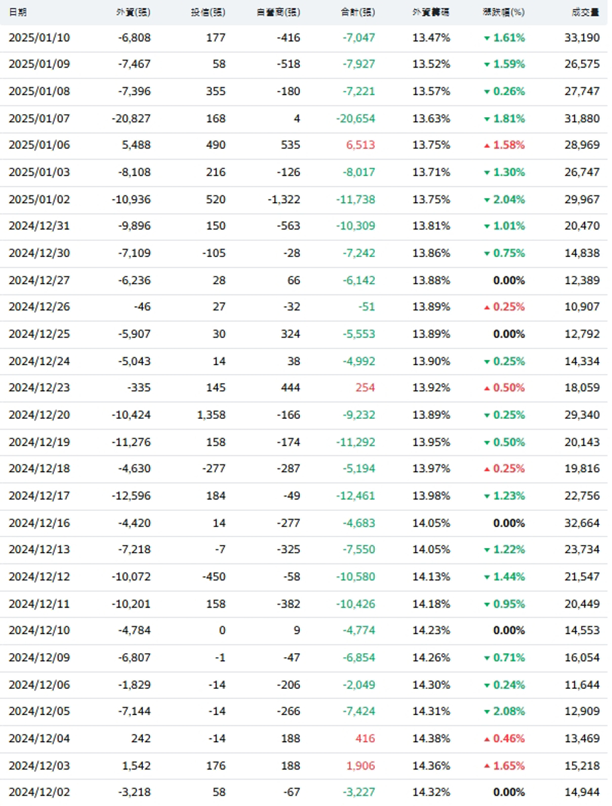Click the green down arrow for 2025/01/02
This screenshot has height=806, width=612.
[487, 200]
